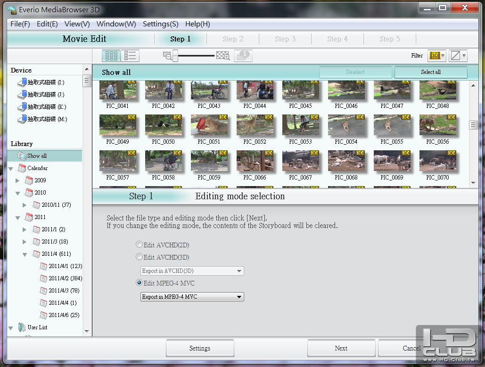485x367 pixels.
Task: Open the File(F) menu
Action: [20, 24]
